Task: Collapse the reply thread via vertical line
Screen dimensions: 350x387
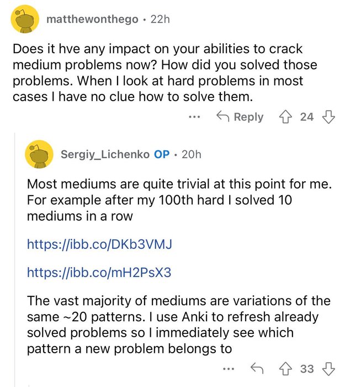Action: click(x=15, y=259)
